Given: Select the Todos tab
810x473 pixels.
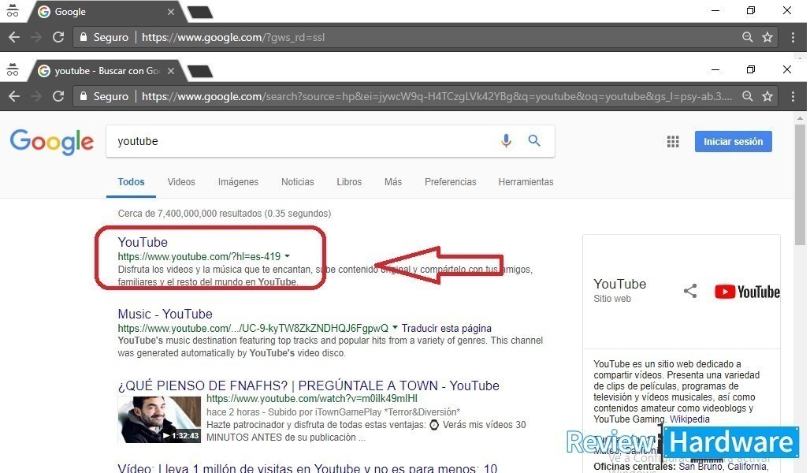Looking at the screenshot, I should click(x=132, y=182).
